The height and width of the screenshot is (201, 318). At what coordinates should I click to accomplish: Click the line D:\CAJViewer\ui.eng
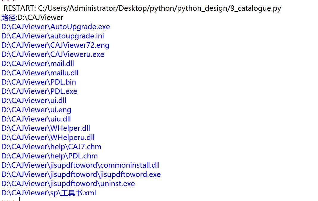36,110
